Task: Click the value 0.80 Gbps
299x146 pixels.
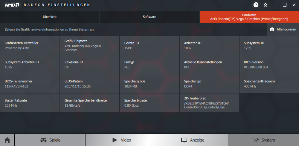Action: pos(132,105)
